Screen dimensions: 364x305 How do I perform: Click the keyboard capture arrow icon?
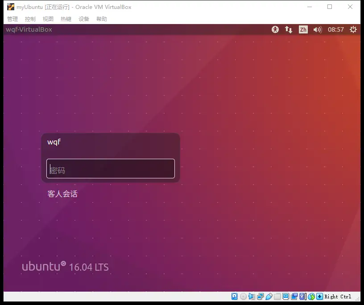(320, 297)
